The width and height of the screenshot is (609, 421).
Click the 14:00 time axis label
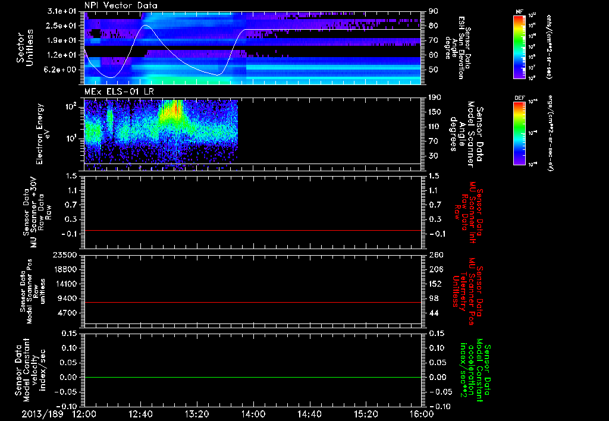[253, 414]
